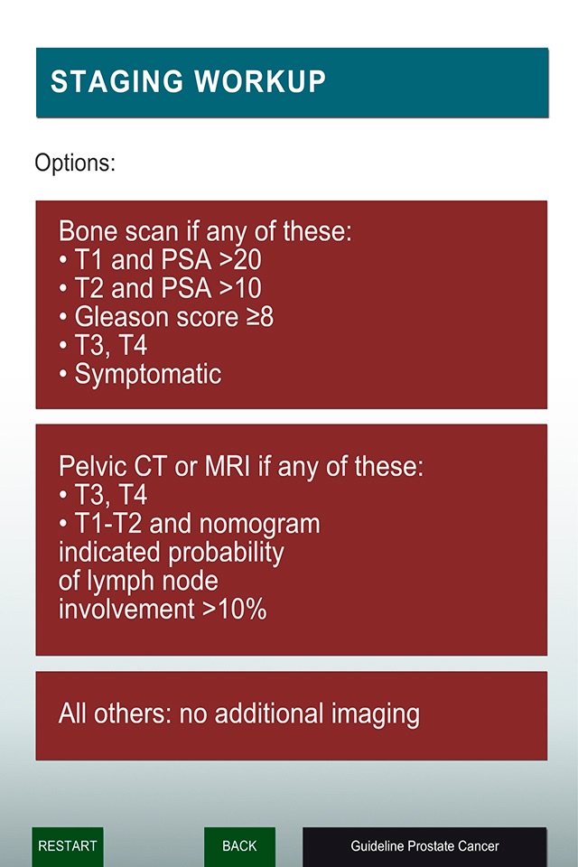Click the STAGING WORKUP header

(x=292, y=82)
